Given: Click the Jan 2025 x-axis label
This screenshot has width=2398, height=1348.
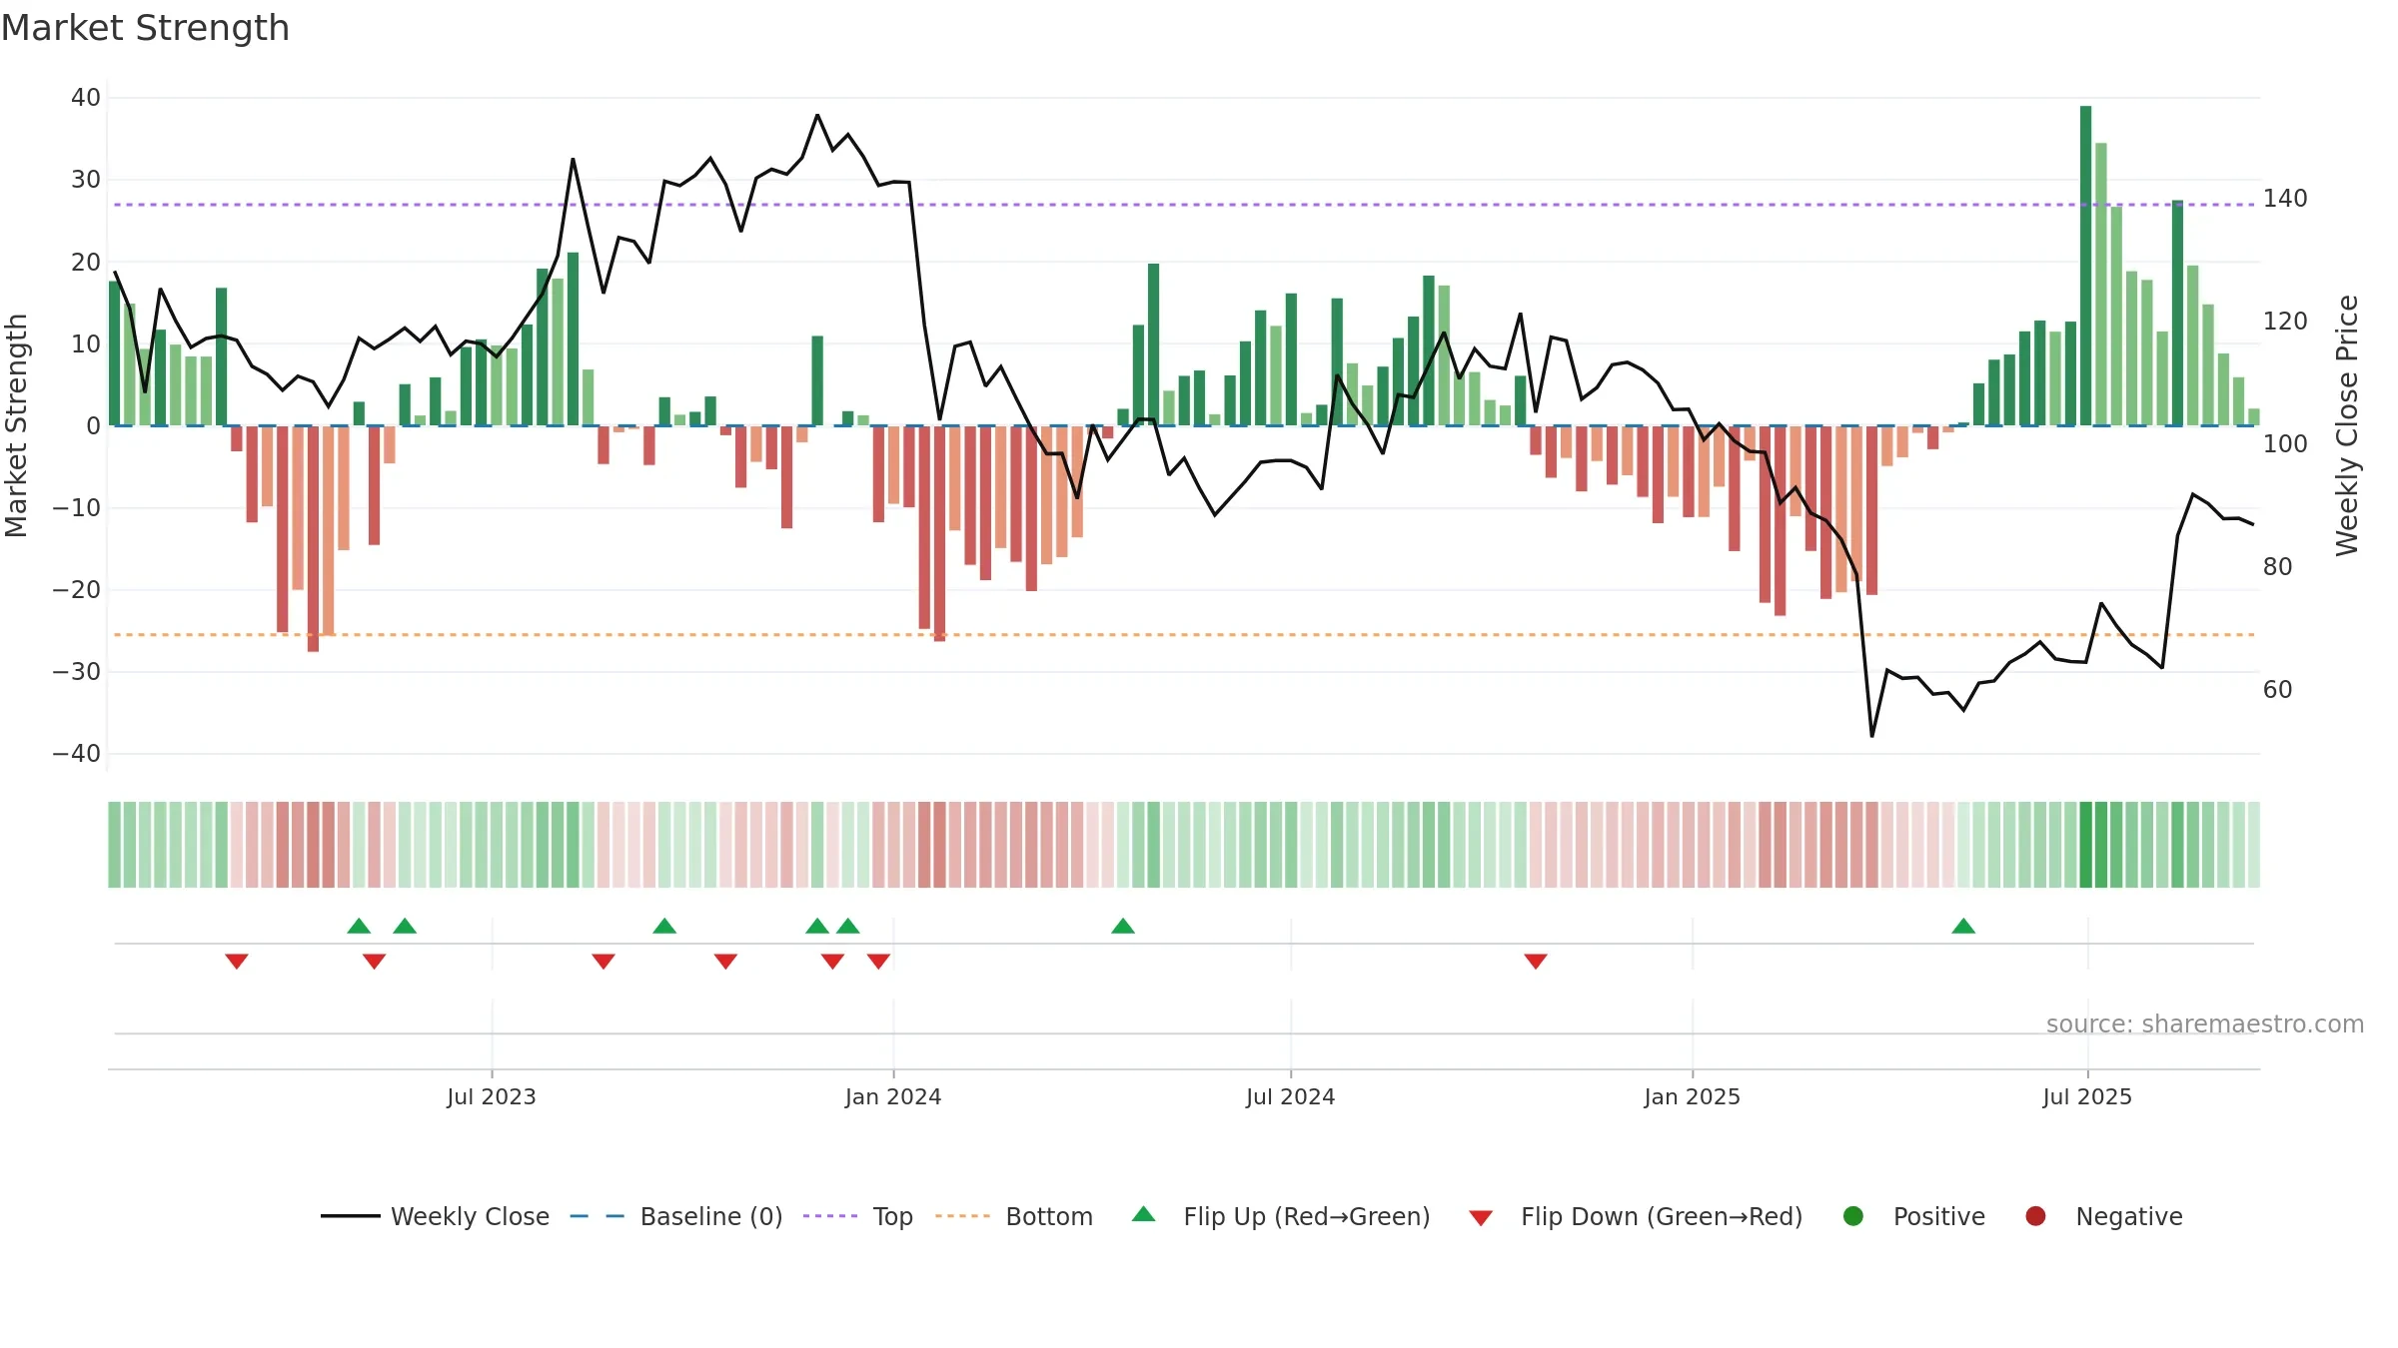Looking at the screenshot, I should pyautogui.click(x=1693, y=1097).
